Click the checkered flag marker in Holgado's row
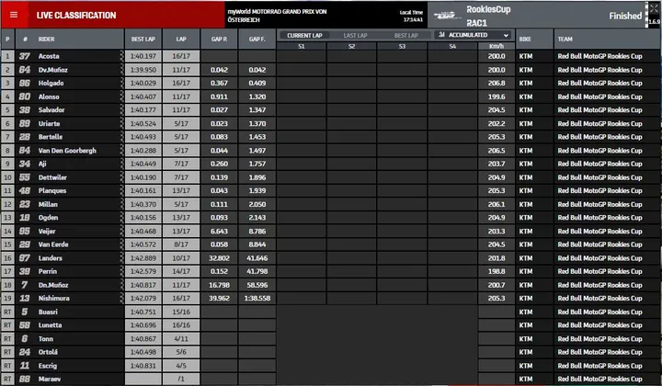Screen dimensions: 662x386 (x=121, y=83)
